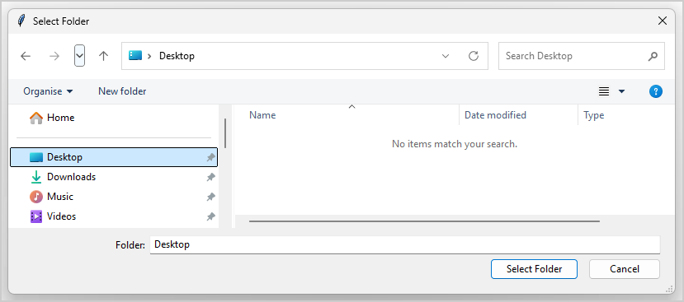Change the view layout icon
The image size is (684, 302).
click(x=604, y=91)
